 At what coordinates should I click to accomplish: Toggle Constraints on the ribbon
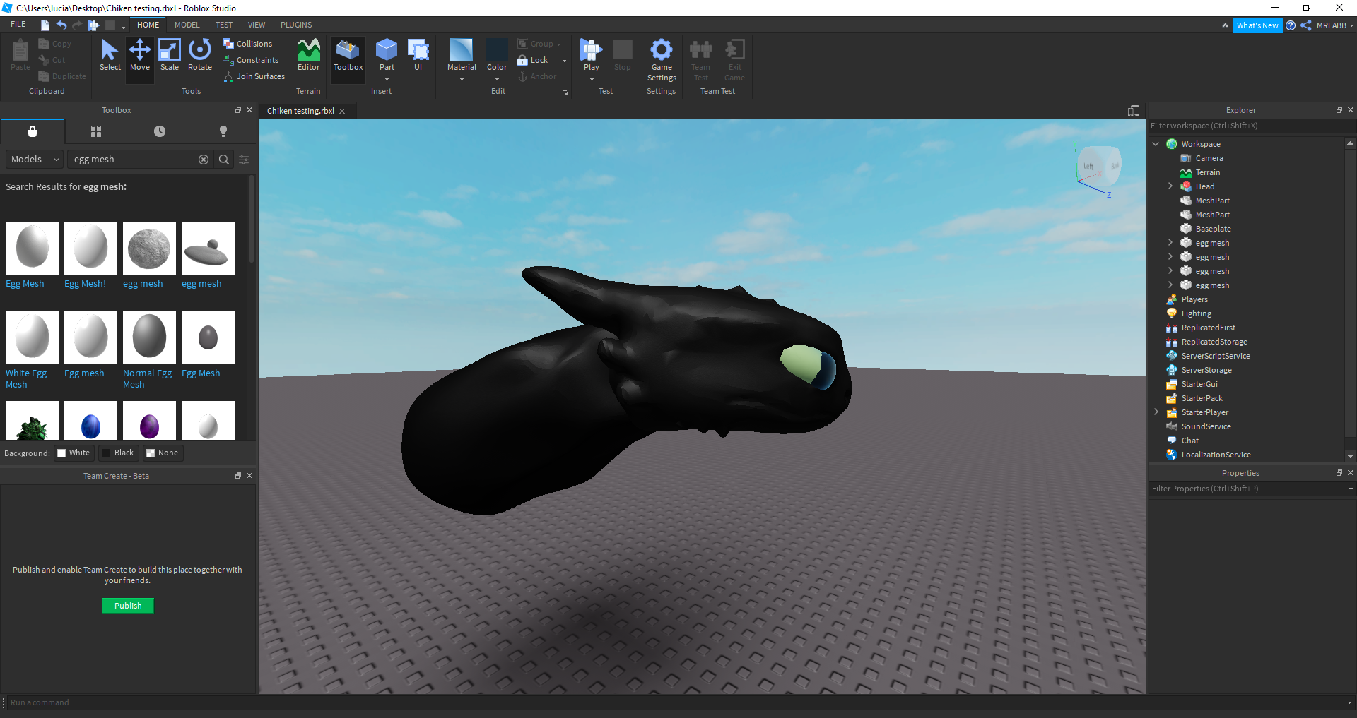[x=251, y=60]
